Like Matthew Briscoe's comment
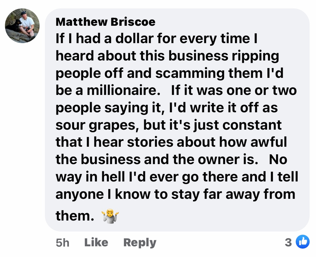This screenshot has height=257, width=316. (96, 242)
